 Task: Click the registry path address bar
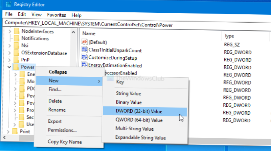click(137, 24)
